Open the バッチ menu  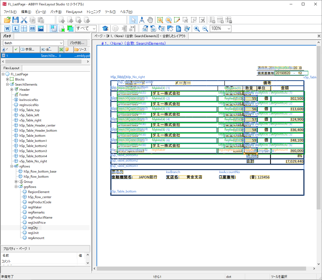(56, 12)
